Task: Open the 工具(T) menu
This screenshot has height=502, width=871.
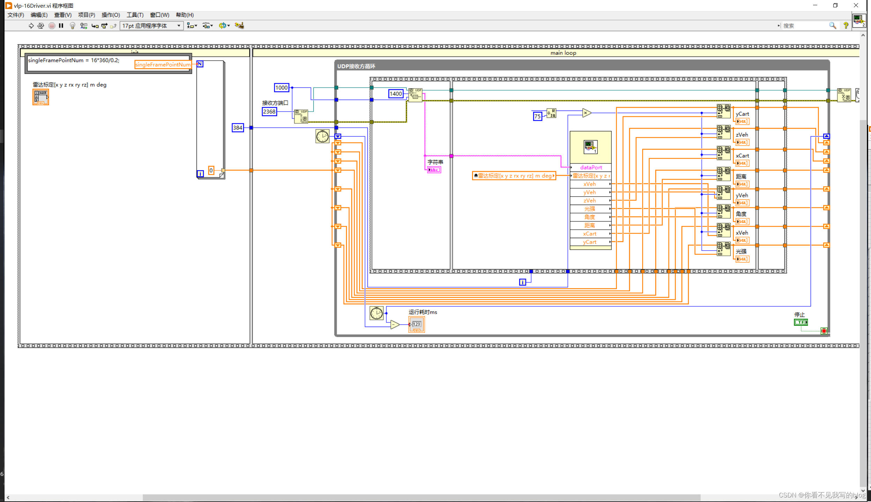Action: [135, 15]
